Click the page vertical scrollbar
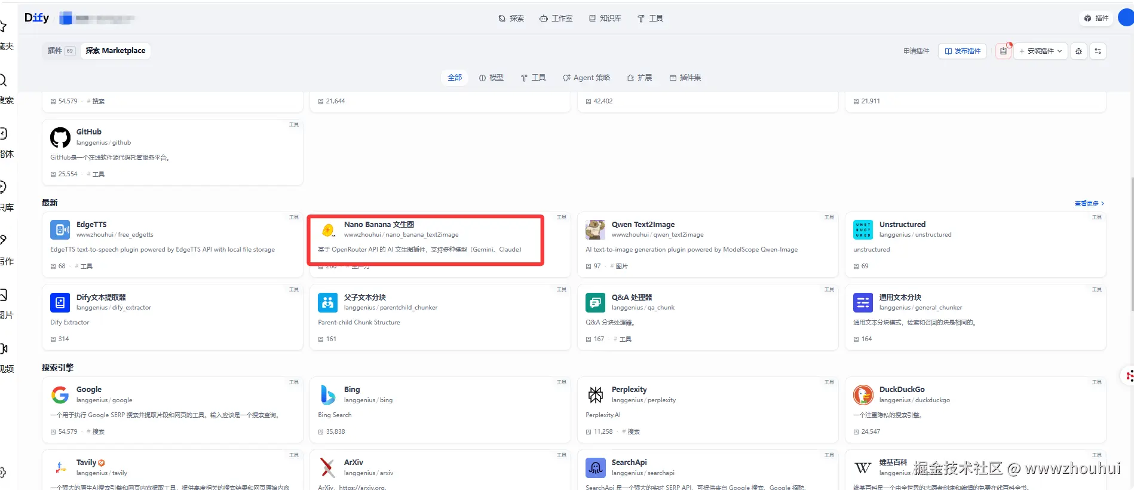 tap(1132, 244)
